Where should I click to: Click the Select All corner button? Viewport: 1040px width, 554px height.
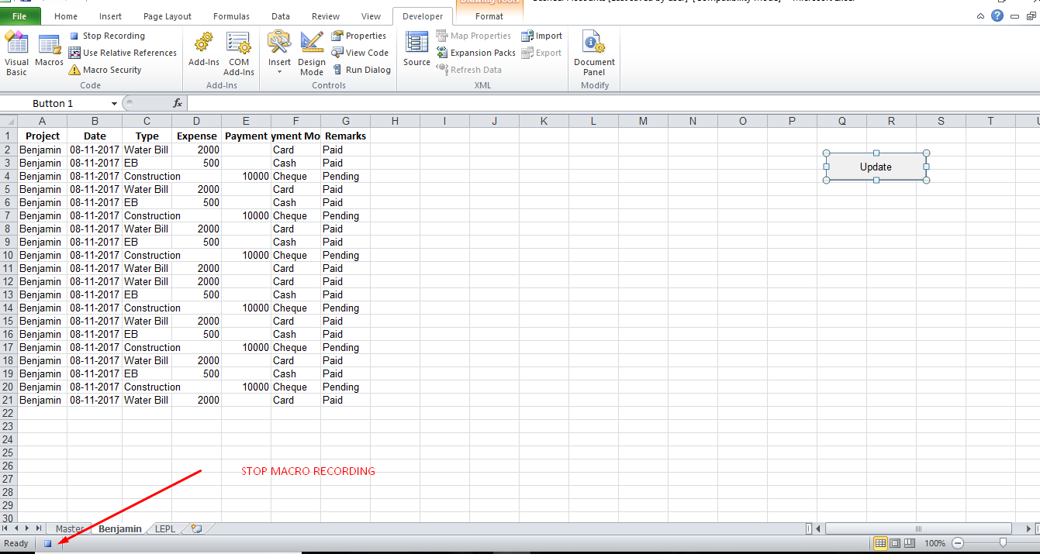tap(9, 121)
